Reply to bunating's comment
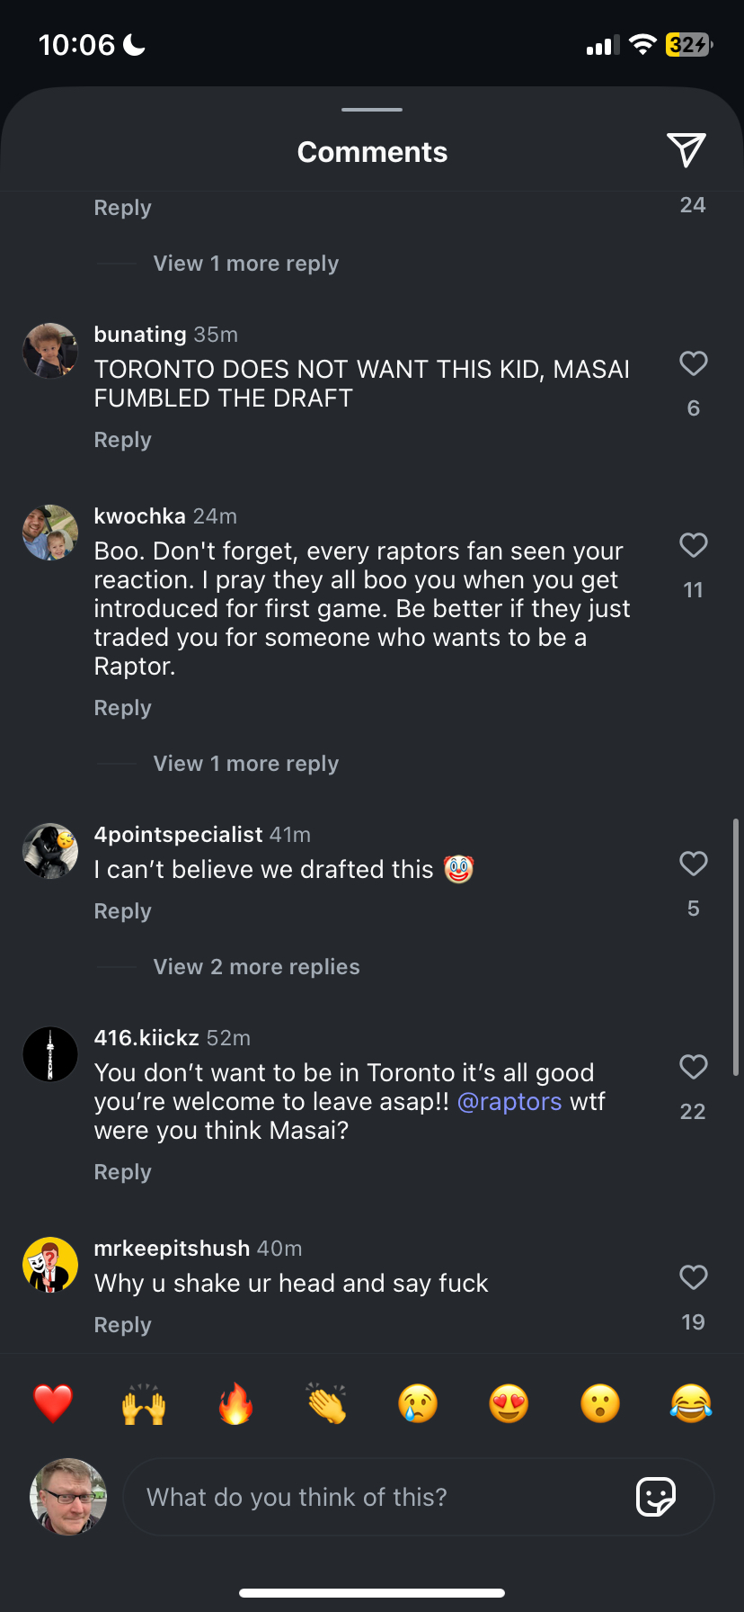This screenshot has height=1612, width=744. (123, 440)
